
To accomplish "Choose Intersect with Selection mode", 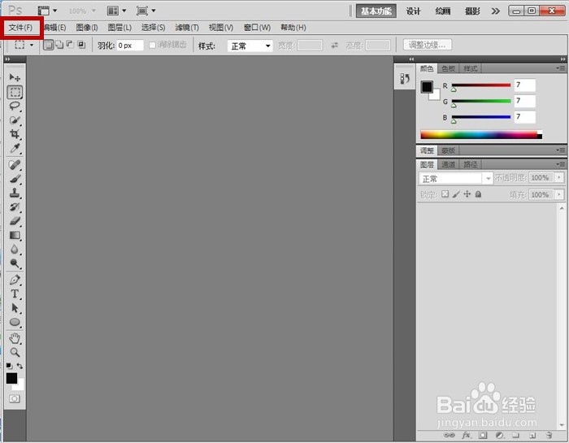I will point(81,45).
